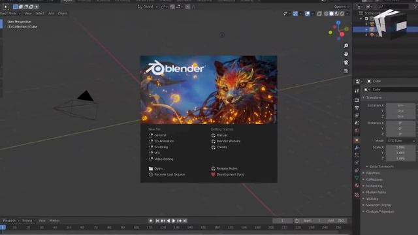The height and width of the screenshot is (235, 418).
Task: Collapse the Transform panel
Action: (374, 98)
